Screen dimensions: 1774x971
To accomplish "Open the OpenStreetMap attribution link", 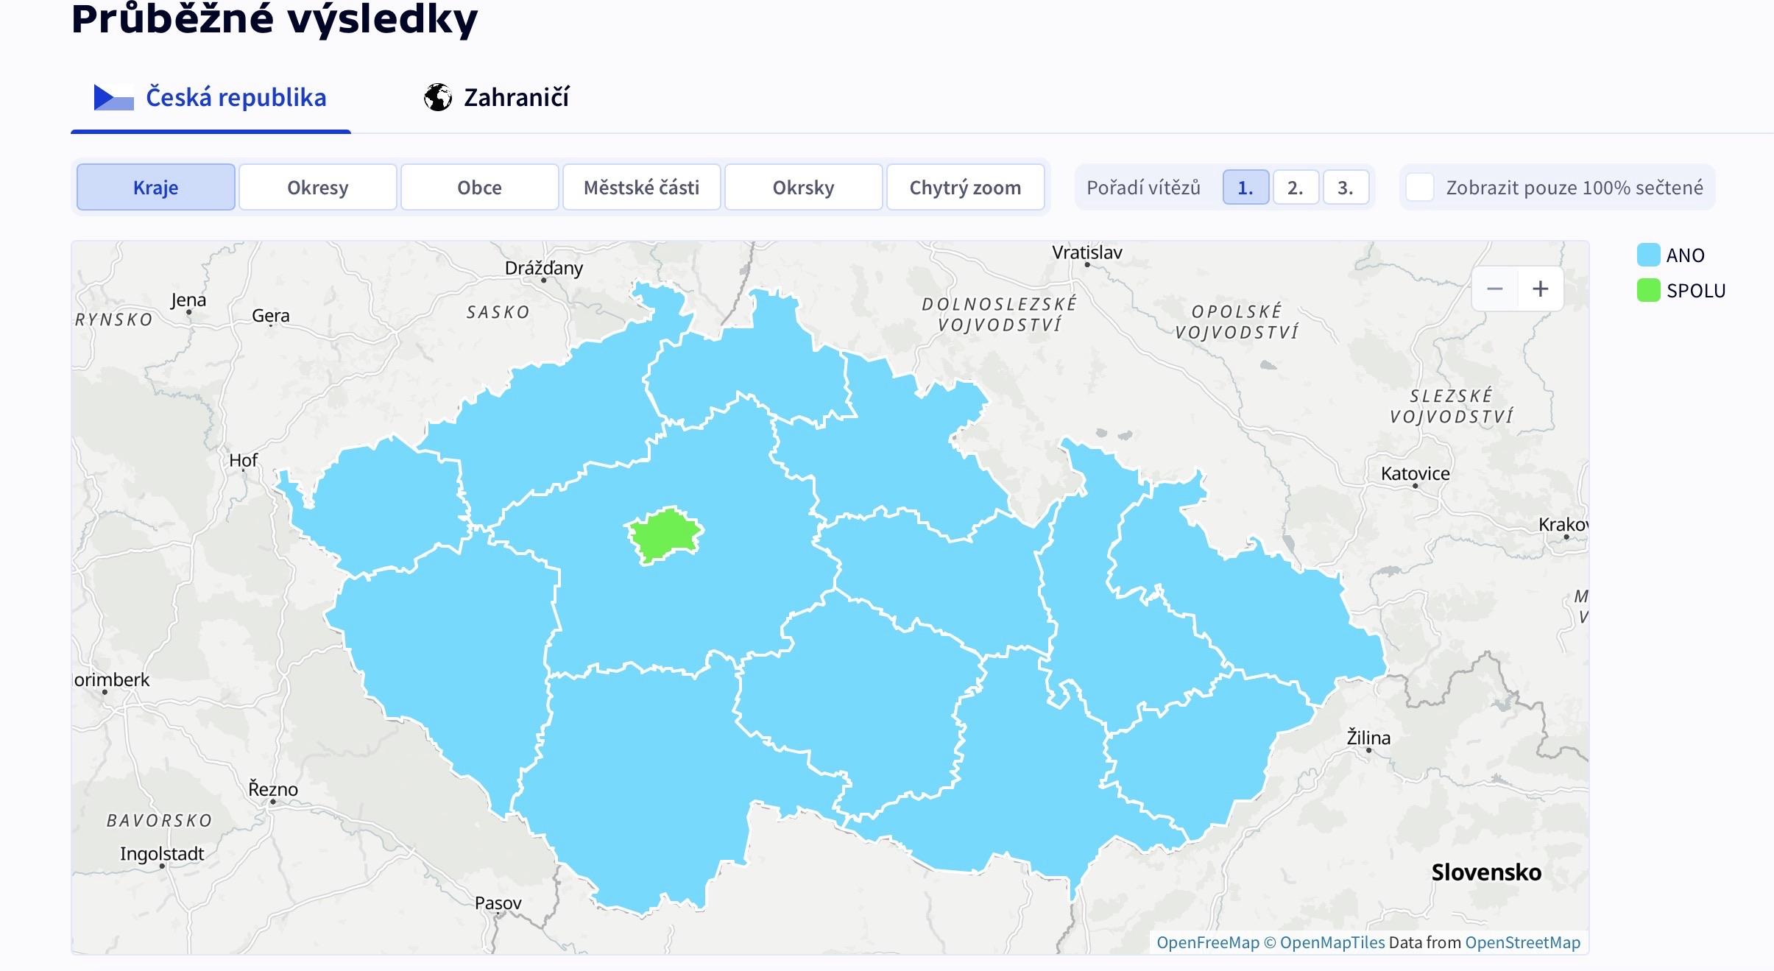I will click(x=1522, y=942).
